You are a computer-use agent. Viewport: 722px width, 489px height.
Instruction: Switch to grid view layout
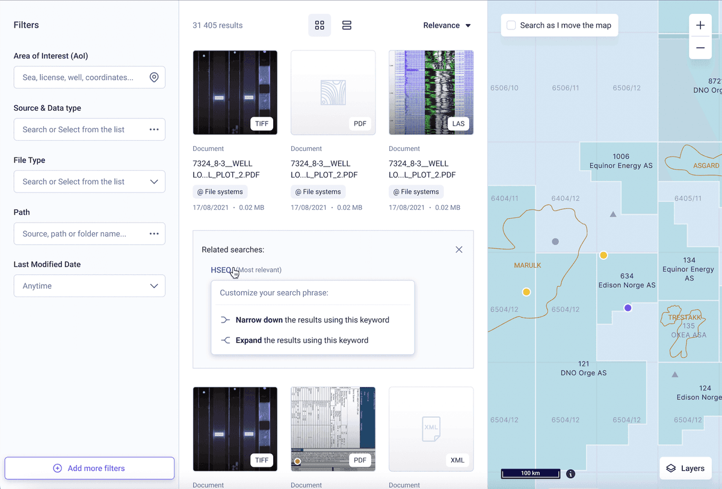tap(319, 25)
